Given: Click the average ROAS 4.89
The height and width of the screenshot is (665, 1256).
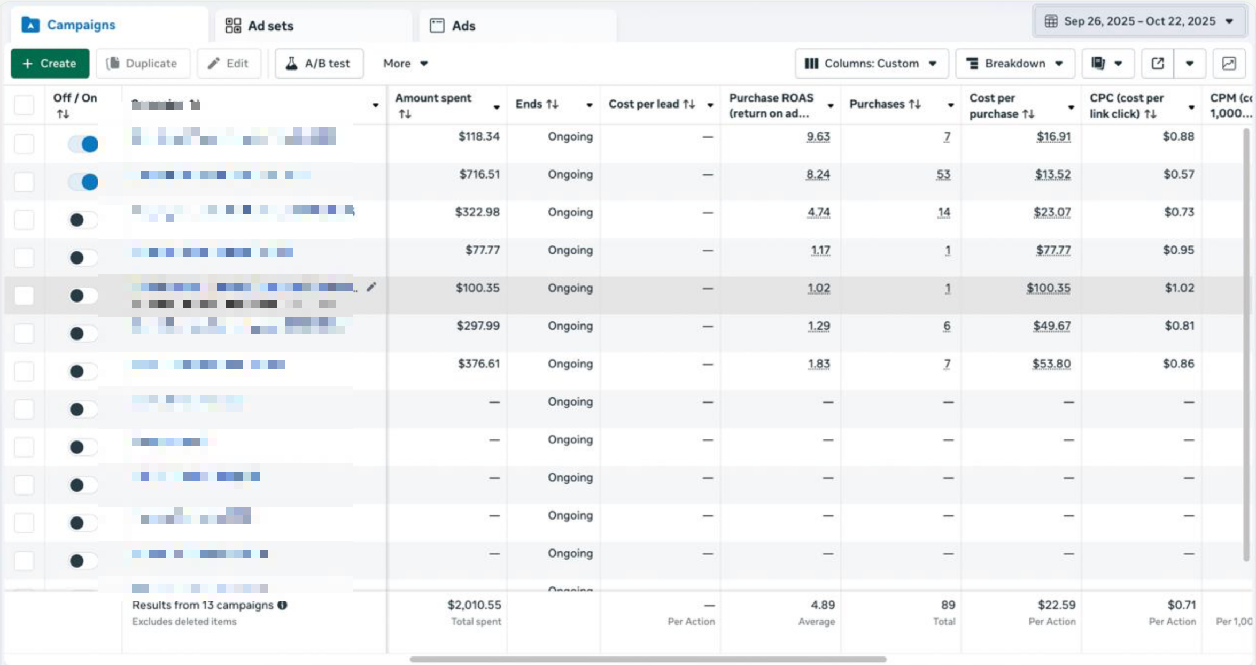Looking at the screenshot, I should point(823,605).
